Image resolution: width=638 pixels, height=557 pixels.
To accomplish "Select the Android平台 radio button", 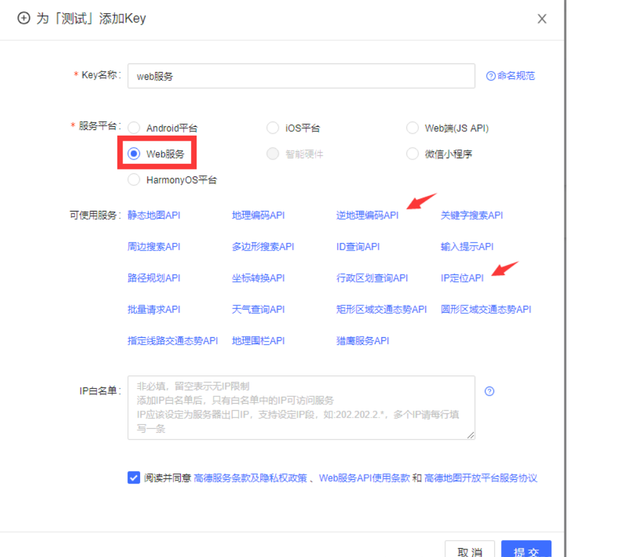I will [134, 127].
